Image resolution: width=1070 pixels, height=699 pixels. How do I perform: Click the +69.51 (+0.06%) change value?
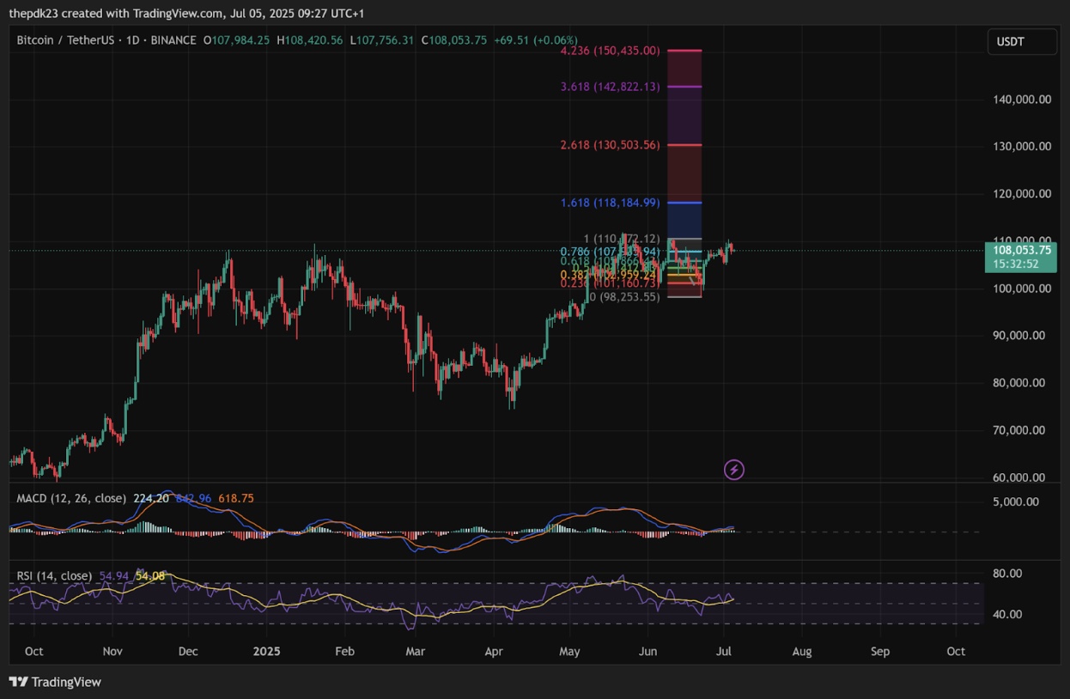pos(537,40)
